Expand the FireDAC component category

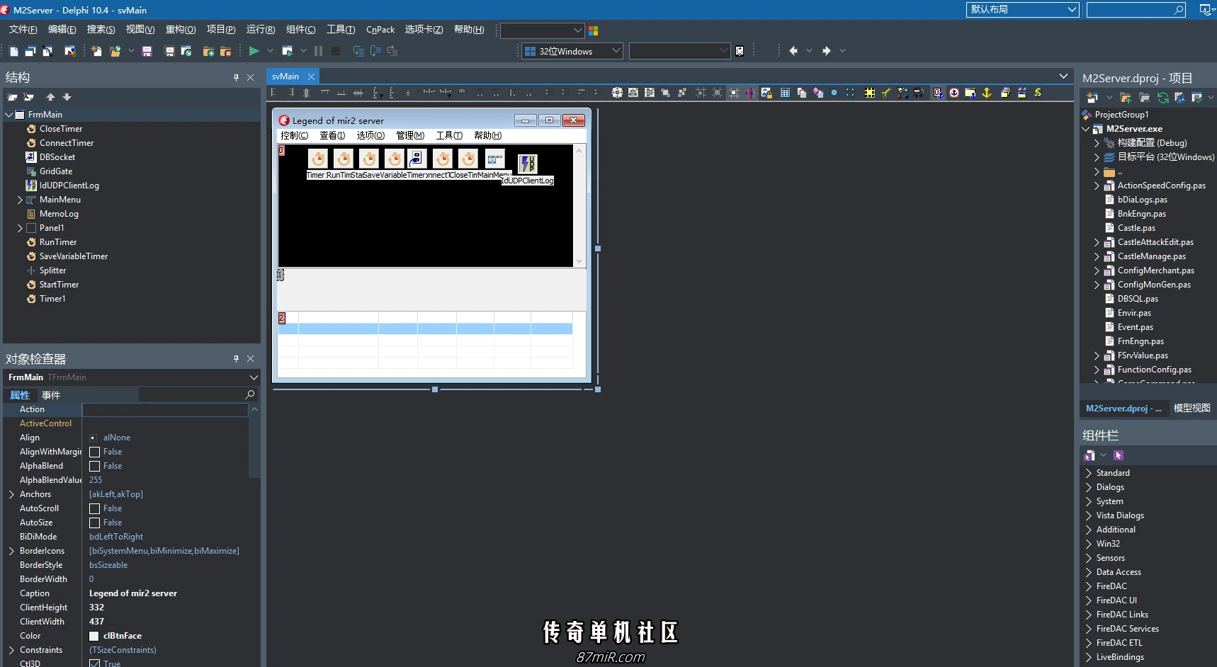[1089, 586]
